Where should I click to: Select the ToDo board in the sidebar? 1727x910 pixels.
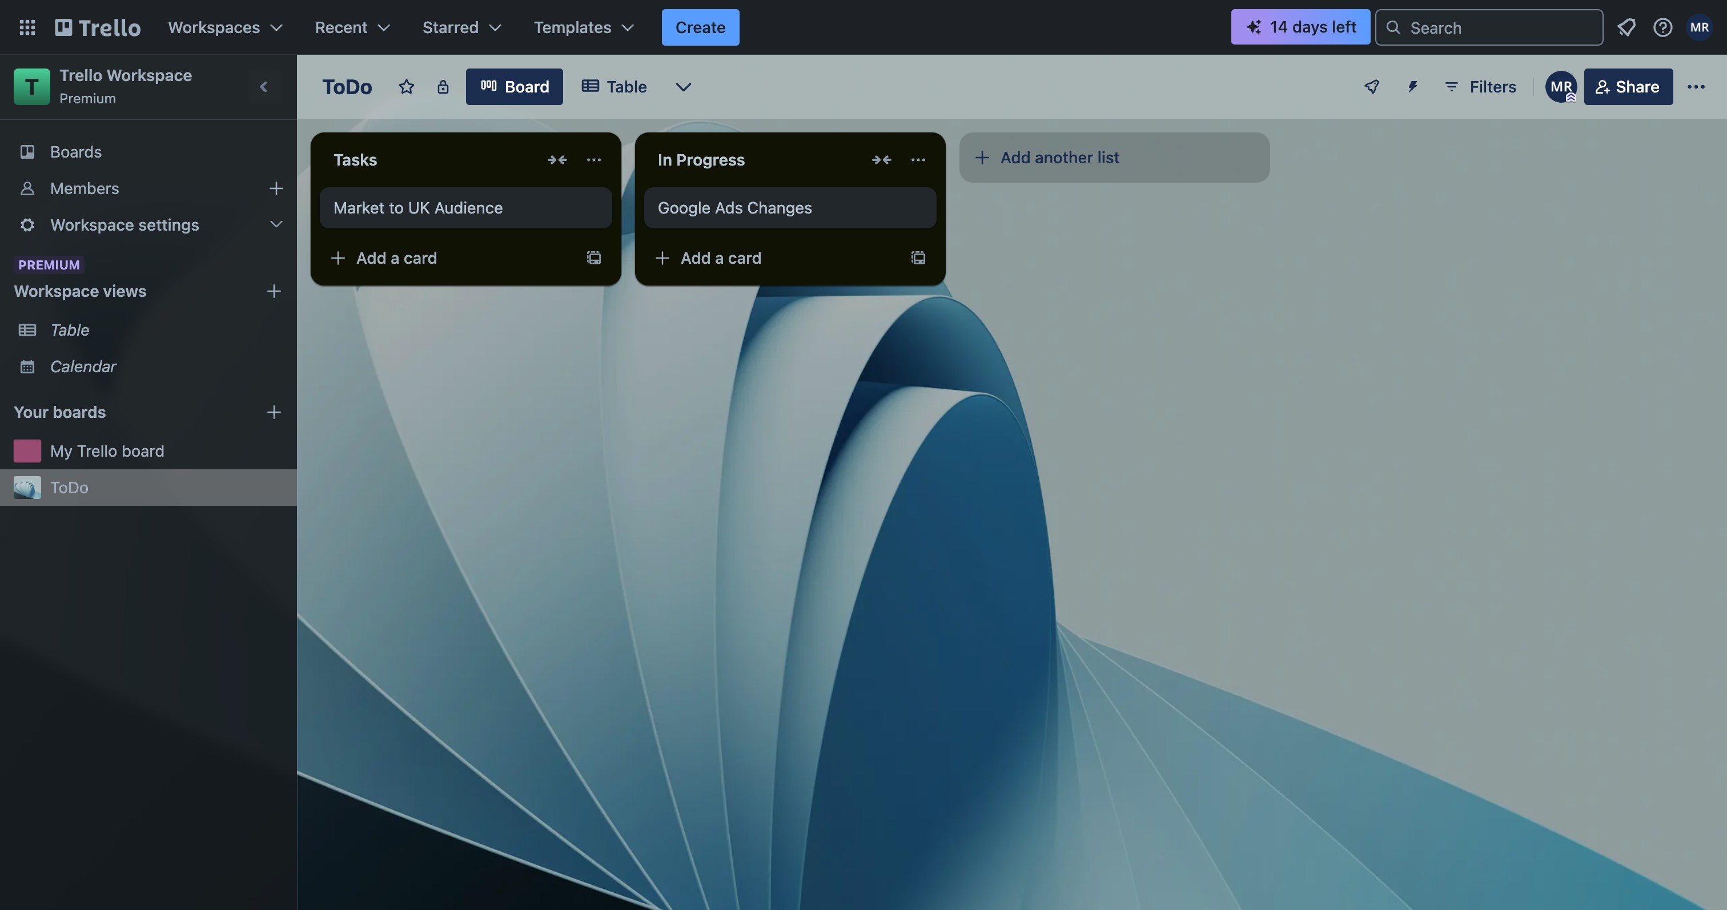(x=148, y=487)
